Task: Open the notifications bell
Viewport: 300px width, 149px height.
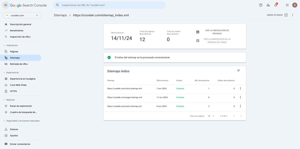Action: pos(276,5)
